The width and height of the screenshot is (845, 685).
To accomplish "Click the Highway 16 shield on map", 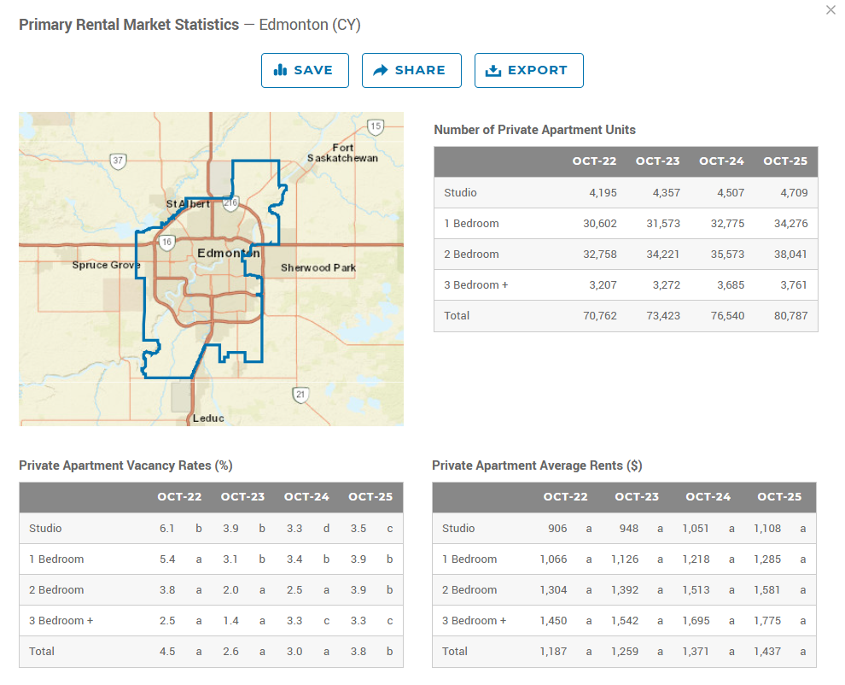I will click(x=166, y=243).
